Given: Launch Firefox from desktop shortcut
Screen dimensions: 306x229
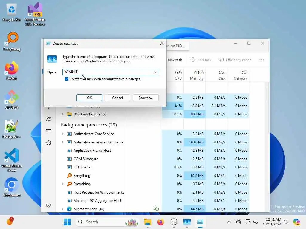Looking at the screenshot, I should [x=12, y=70].
